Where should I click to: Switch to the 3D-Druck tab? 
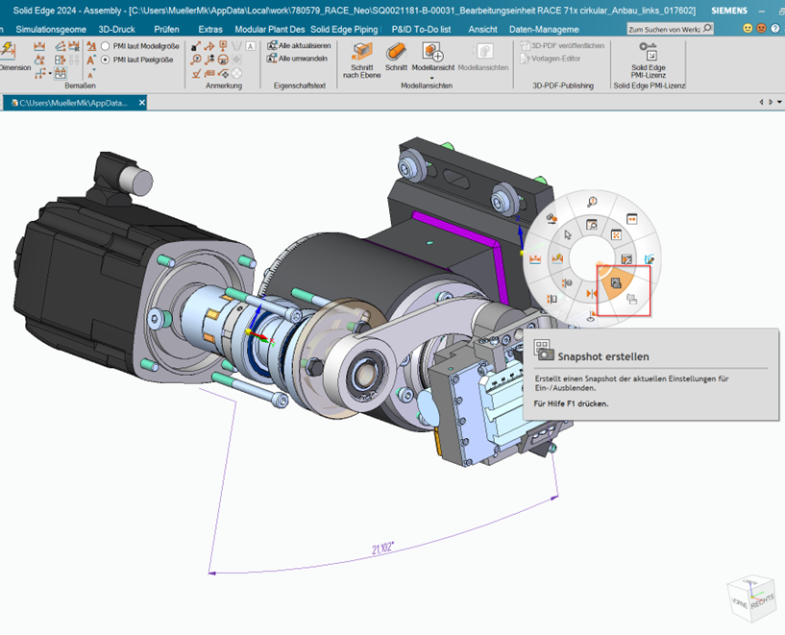click(x=116, y=30)
